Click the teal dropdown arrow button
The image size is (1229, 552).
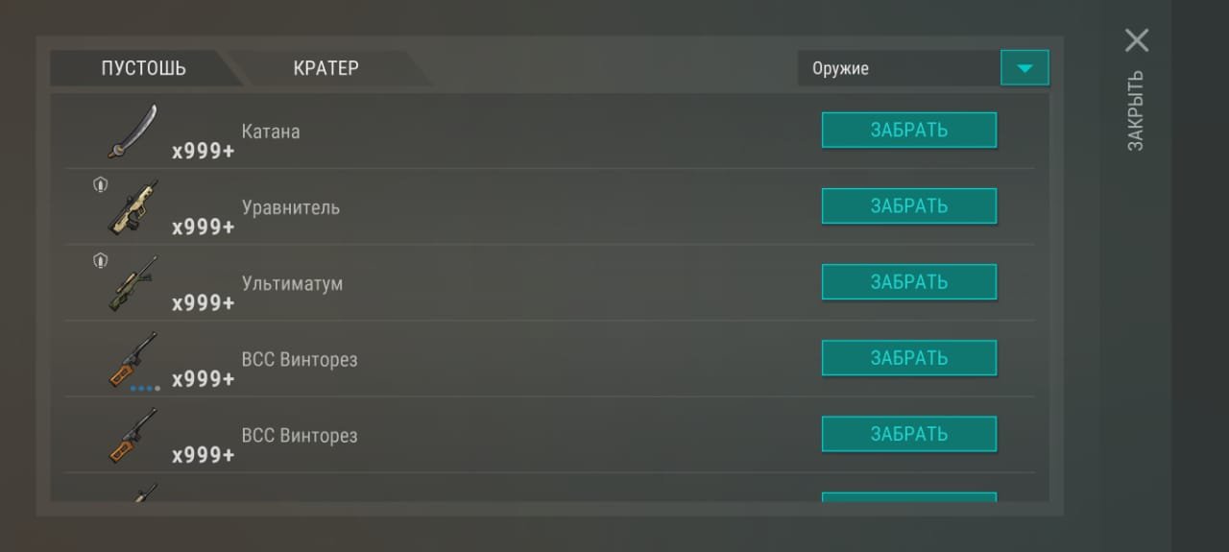(x=1024, y=68)
